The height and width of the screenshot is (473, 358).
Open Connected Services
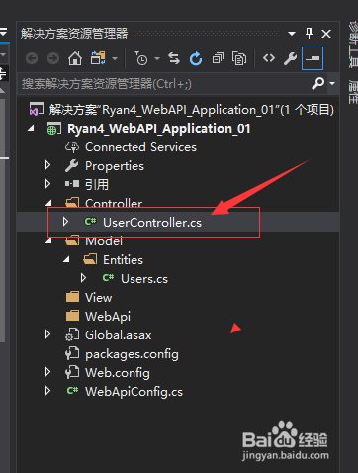(x=140, y=147)
